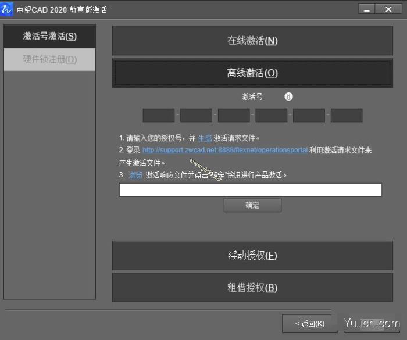Screen dimensions: 407x340
Task: Click the activation code info icon
Action: [x=288, y=96]
